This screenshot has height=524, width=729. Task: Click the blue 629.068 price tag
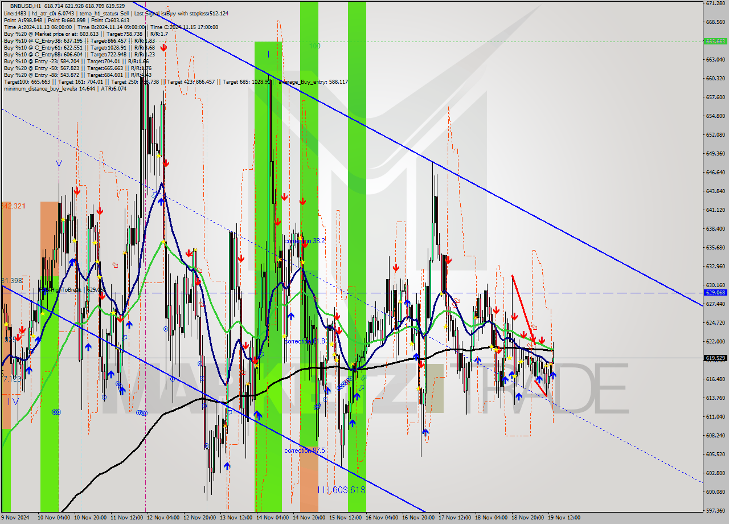click(715, 292)
